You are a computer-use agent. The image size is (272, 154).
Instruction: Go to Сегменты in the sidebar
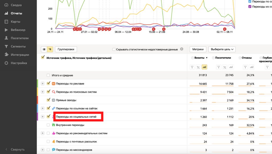[18, 47]
